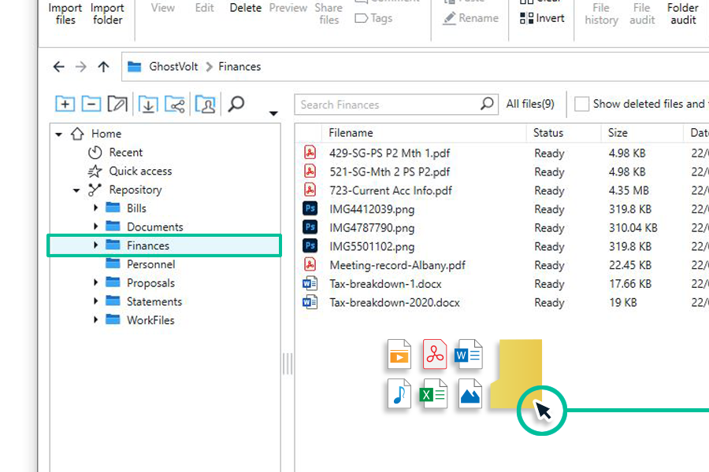
Task: Click the remove folder minus icon
Action: [91, 104]
